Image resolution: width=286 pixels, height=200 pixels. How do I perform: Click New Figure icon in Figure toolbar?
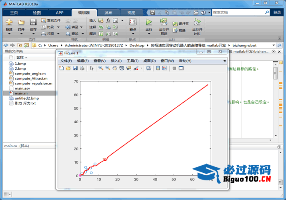pos(62,68)
